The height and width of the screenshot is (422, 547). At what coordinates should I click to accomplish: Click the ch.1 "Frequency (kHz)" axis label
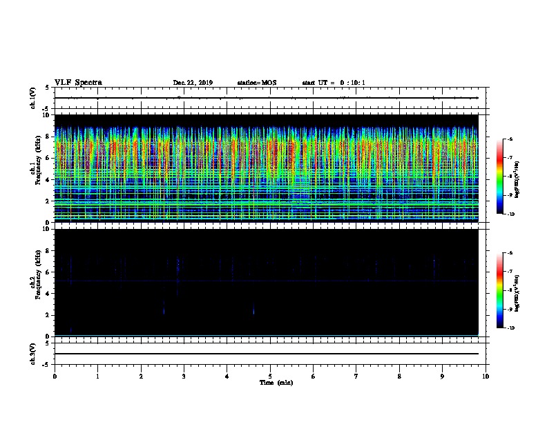(x=39, y=160)
